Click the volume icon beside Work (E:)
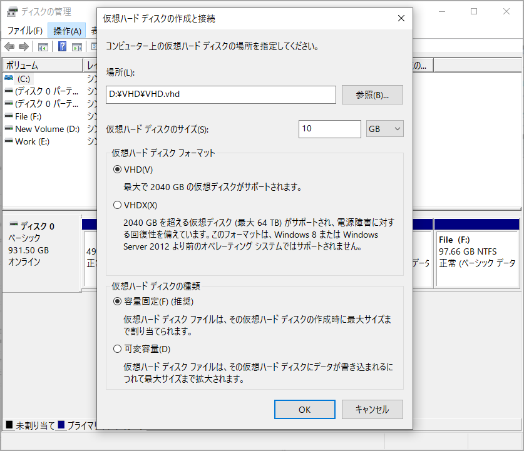The image size is (524, 451). (8, 141)
